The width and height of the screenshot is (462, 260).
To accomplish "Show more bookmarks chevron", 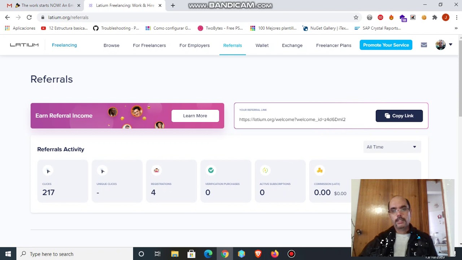I will [456, 28].
